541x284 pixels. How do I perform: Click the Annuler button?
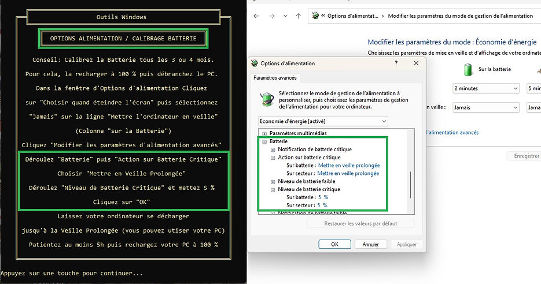(370, 244)
